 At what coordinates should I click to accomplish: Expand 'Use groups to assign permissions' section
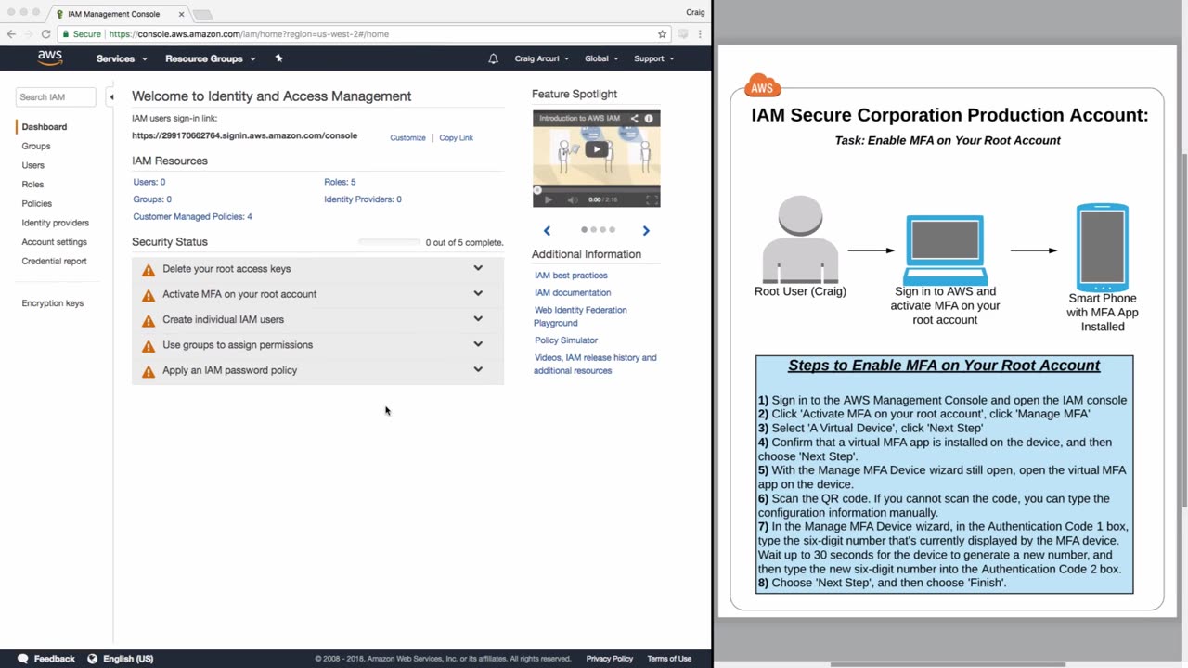478,343
